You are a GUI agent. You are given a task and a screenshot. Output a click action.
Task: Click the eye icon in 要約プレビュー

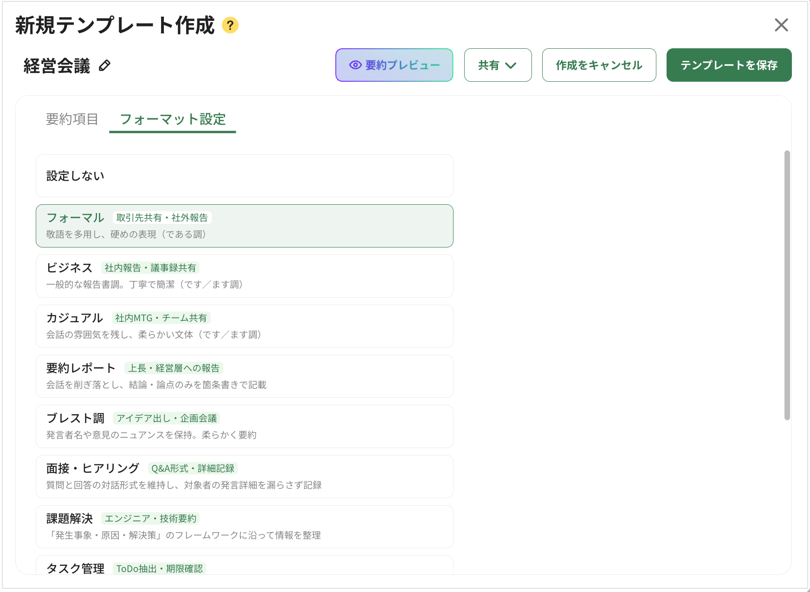coord(355,65)
